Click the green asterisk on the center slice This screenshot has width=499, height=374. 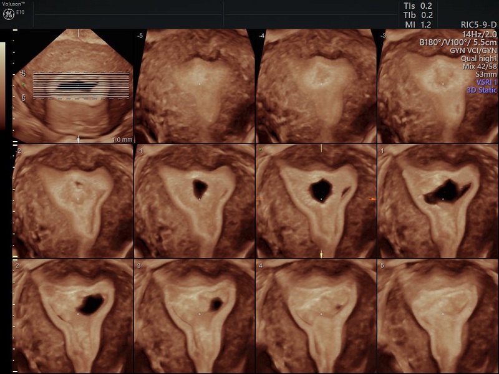point(259,150)
